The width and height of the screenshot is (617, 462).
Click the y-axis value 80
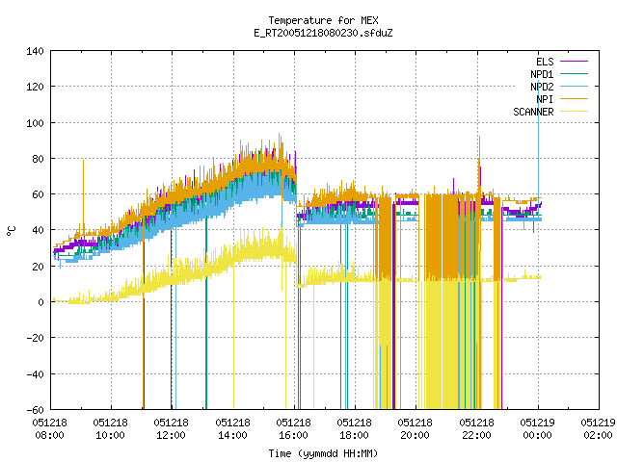(x=38, y=159)
